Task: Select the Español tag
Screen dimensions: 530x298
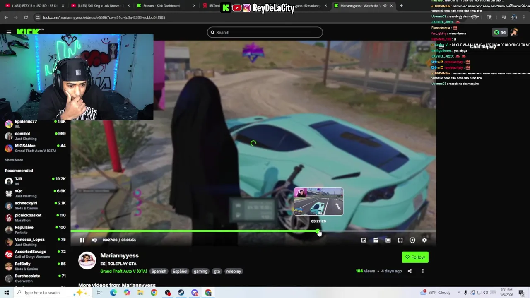Action: coord(180,271)
